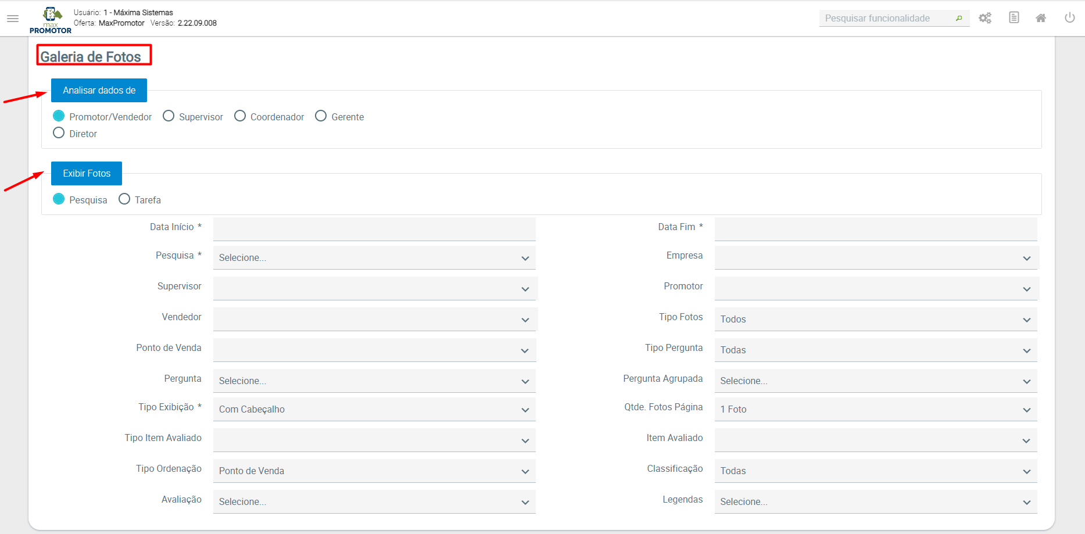Screen dimensions: 1085x534
Task: Choose the Tarefa radio option
Action: point(124,199)
